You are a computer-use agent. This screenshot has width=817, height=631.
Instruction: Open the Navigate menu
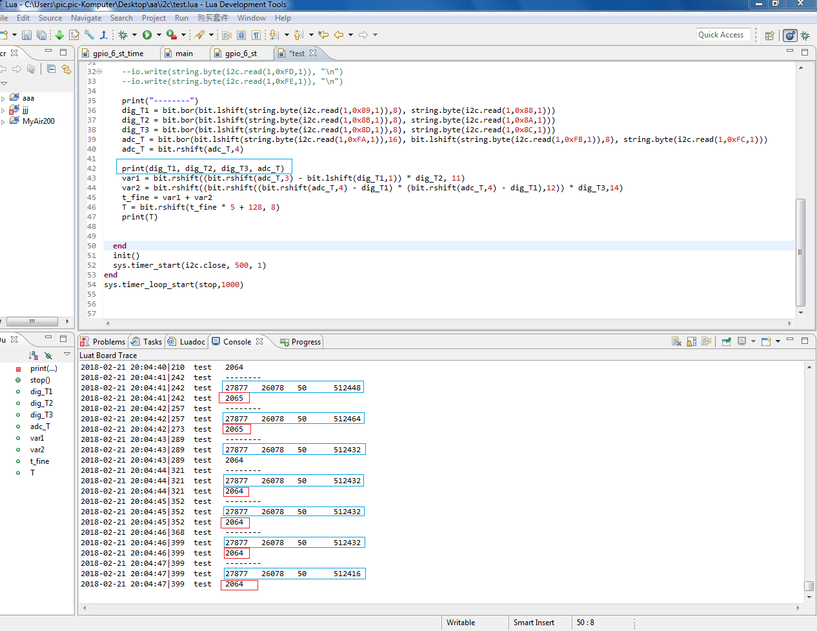tap(86, 18)
